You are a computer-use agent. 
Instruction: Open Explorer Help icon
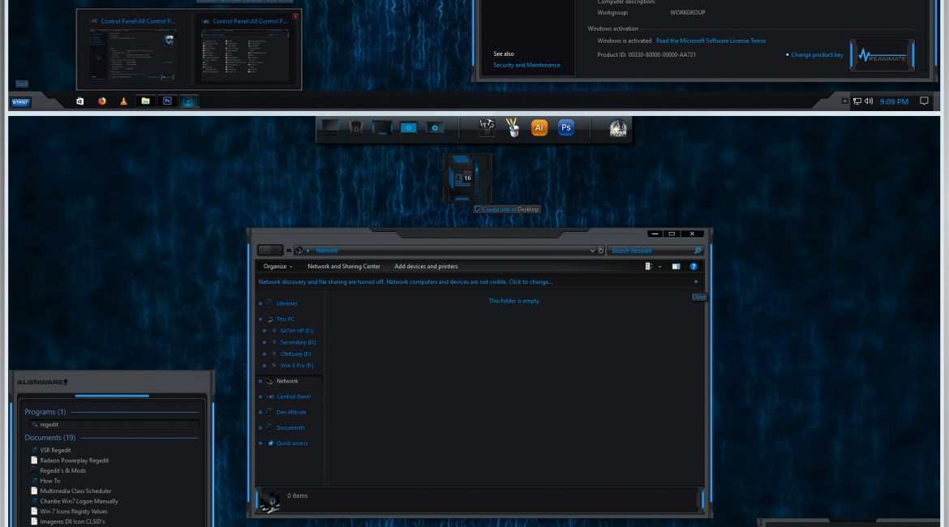(x=693, y=266)
